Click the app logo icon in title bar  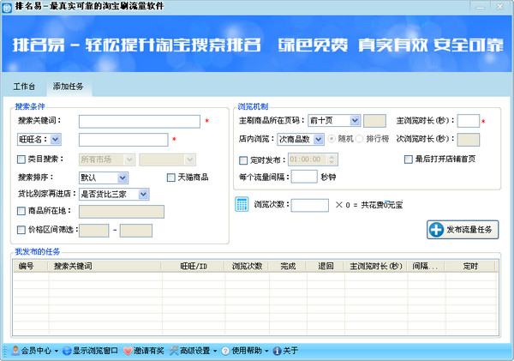8,7
